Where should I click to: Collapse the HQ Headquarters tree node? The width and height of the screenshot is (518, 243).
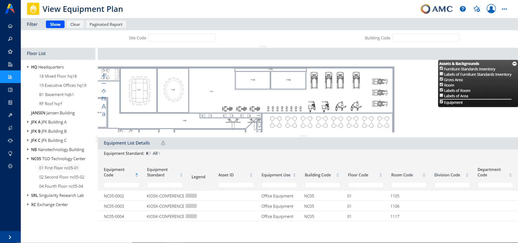28,67
